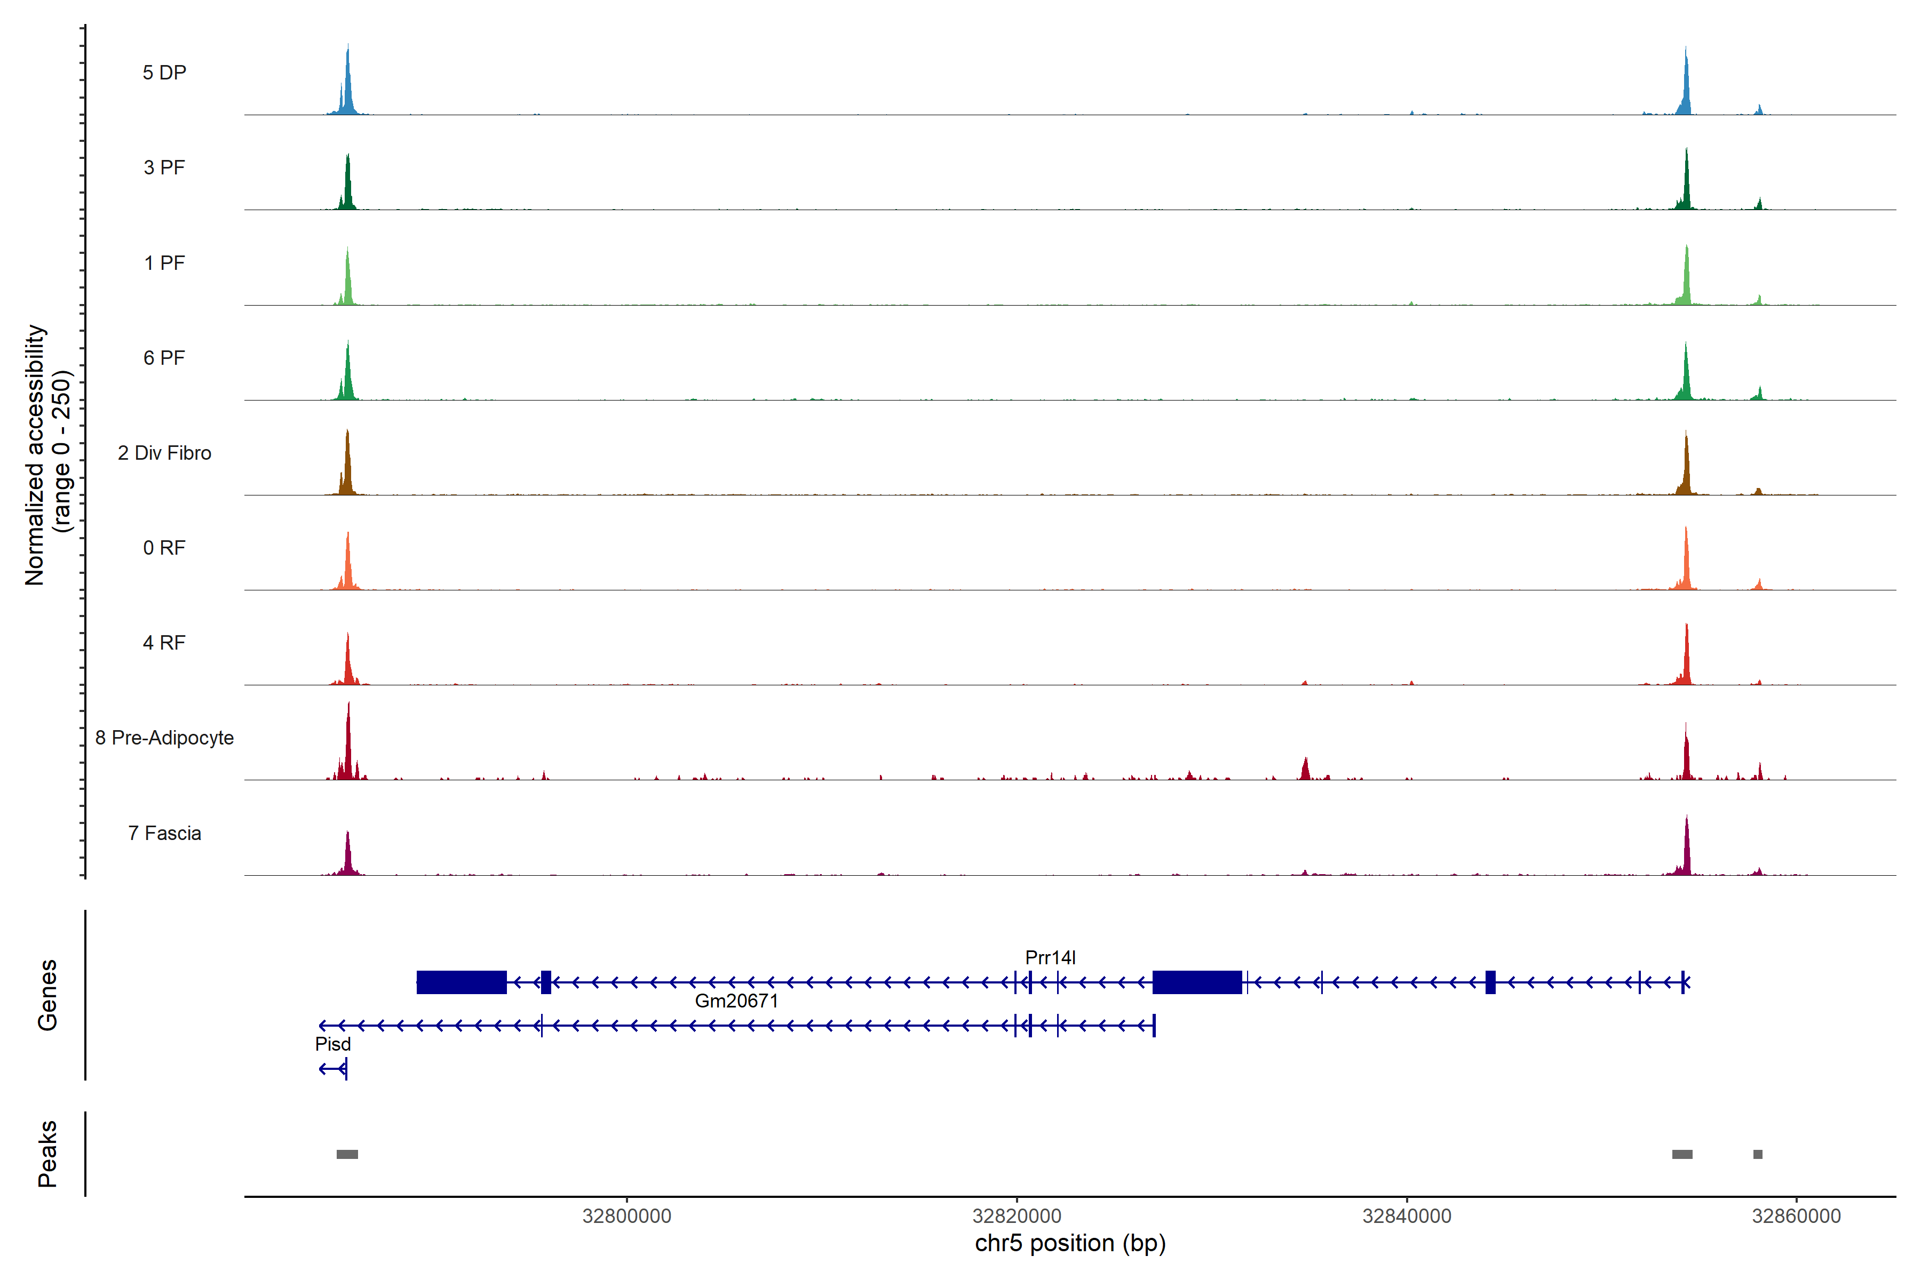Click the Genes panel label

pos(47,995)
